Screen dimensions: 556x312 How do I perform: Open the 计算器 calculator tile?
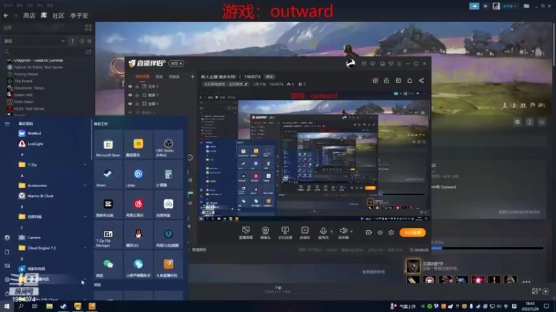[x=168, y=175]
